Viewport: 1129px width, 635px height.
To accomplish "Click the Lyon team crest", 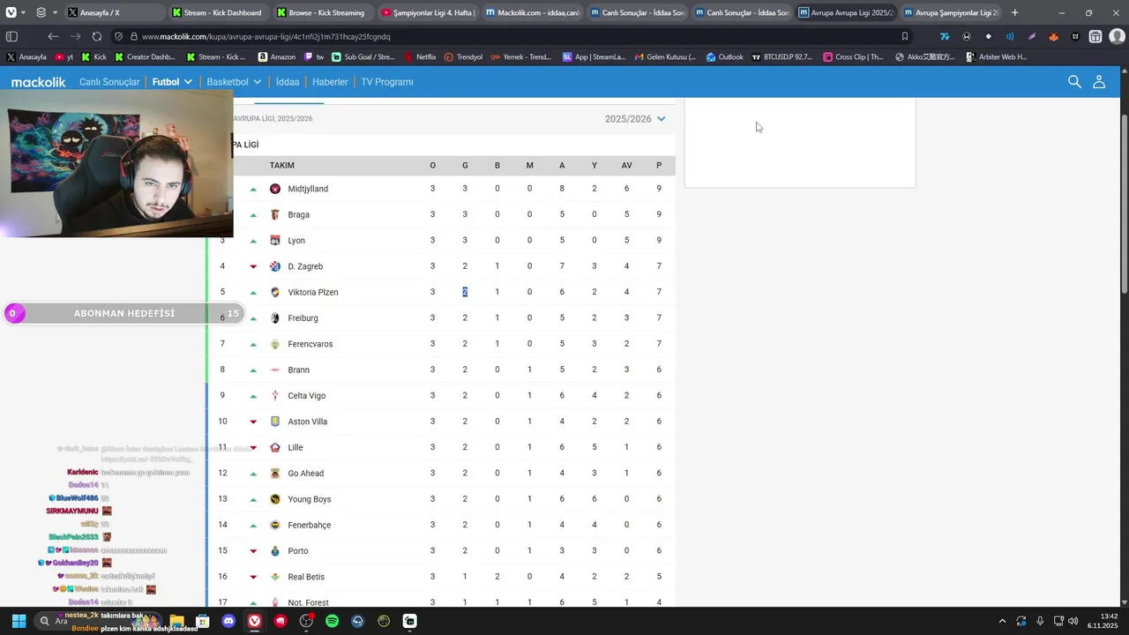I will 275,240.
